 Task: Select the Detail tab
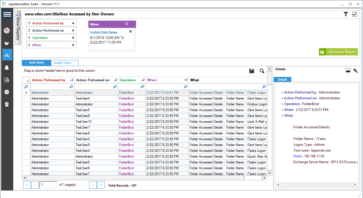pyautogui.click(x=282, y=80)
